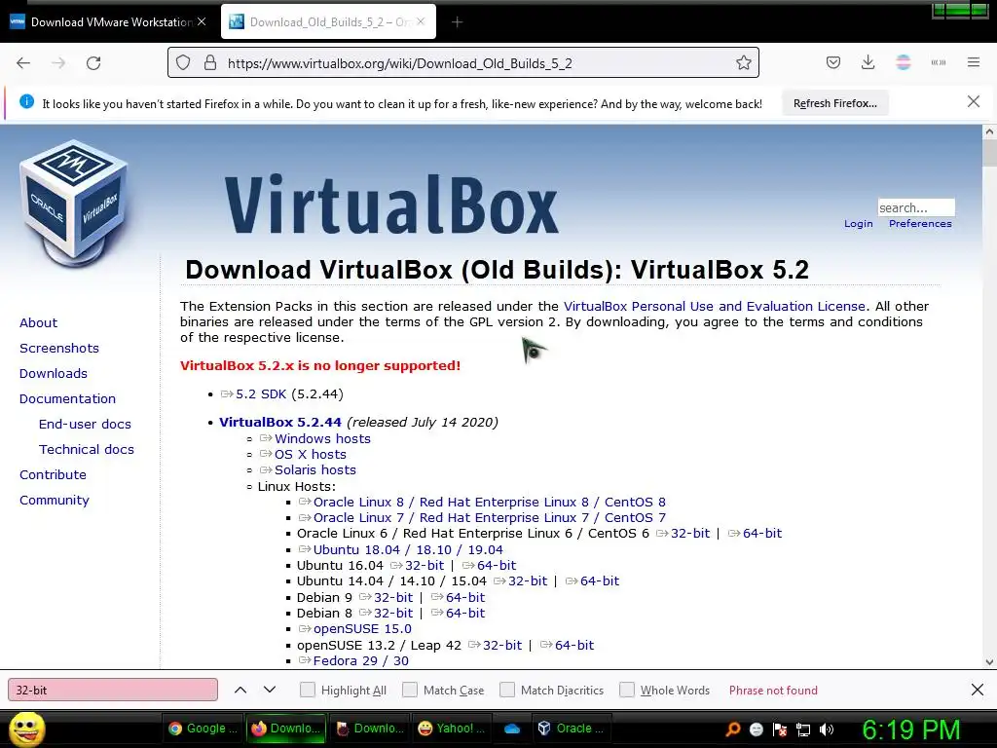Open the openSUSE 15.0 link
Viewport: 997px width, 748px height.
pos(362,629)
